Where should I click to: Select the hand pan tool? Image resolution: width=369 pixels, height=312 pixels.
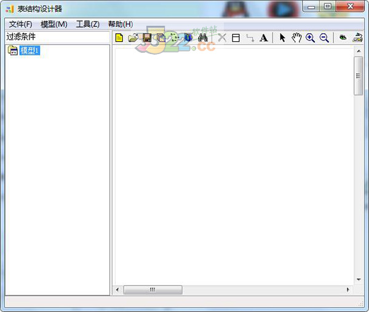296,37
